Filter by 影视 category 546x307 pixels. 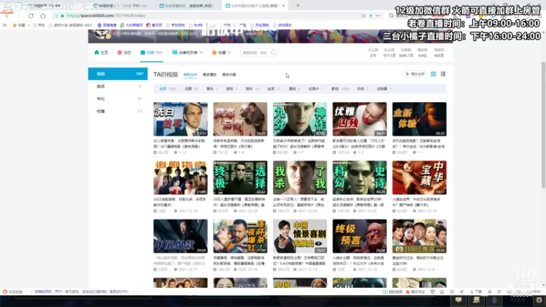[340, 89]
